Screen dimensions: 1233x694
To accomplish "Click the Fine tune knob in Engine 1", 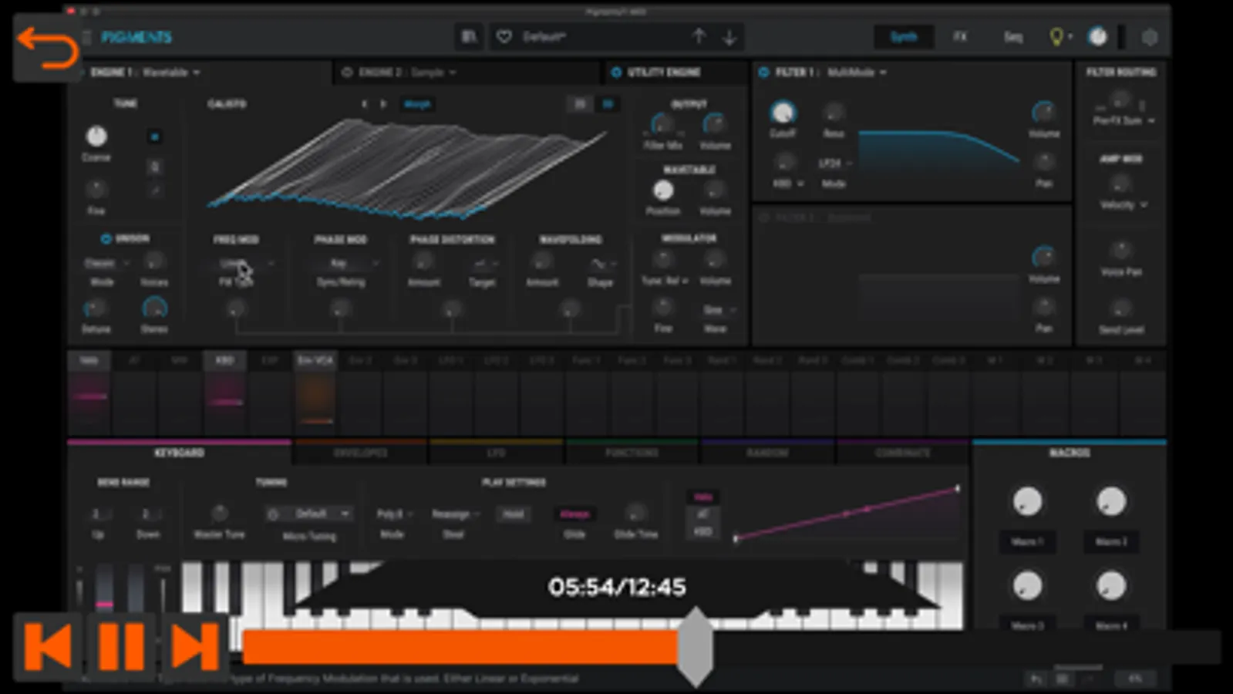I will pos(96,190).
